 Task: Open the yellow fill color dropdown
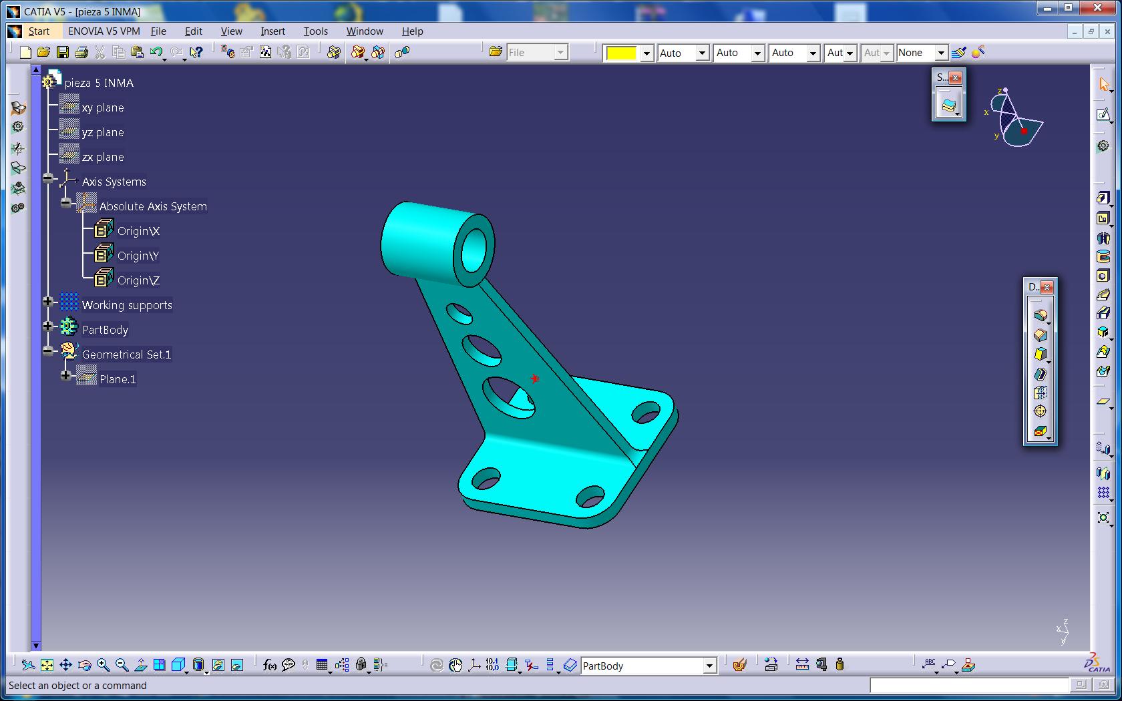click(646, 53)
